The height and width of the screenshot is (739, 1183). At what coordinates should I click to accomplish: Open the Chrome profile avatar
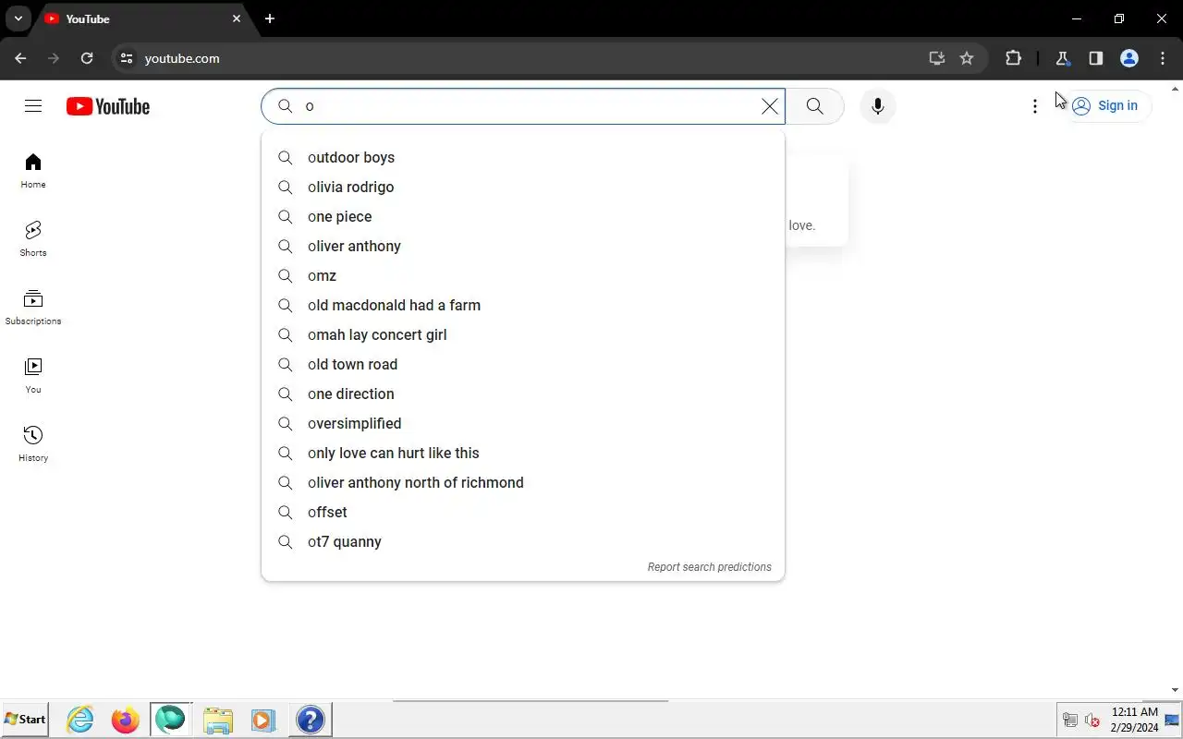pos(1129,58)
